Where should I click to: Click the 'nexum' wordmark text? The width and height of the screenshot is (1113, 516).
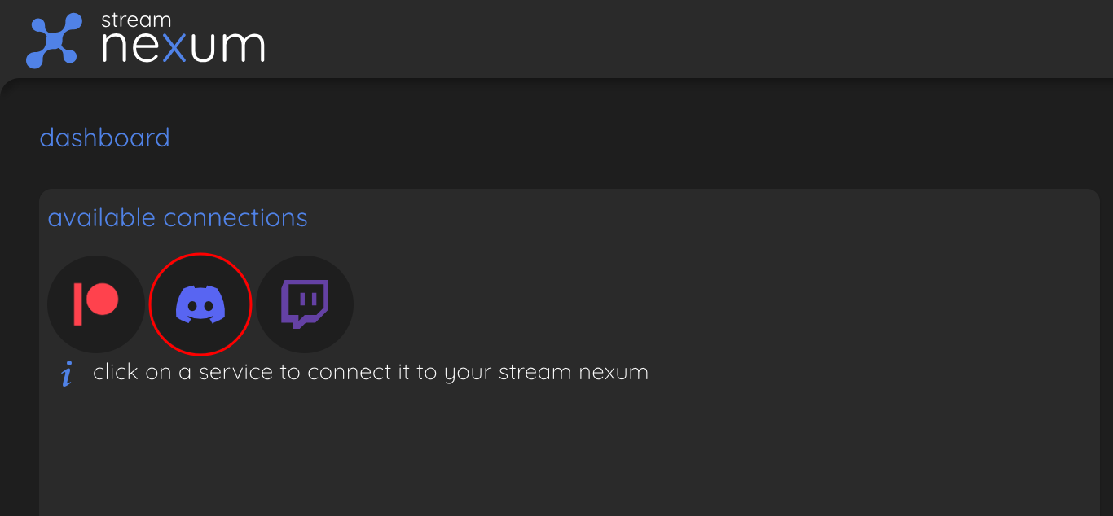[x=183, y=47]
